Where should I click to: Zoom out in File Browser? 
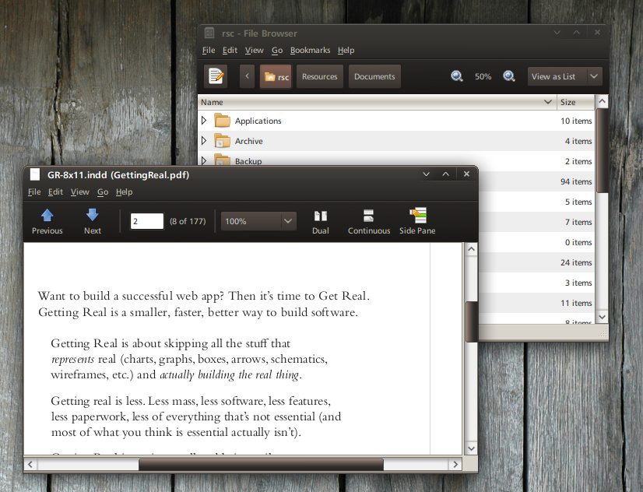pyautogui.click(x=456, y=76)
